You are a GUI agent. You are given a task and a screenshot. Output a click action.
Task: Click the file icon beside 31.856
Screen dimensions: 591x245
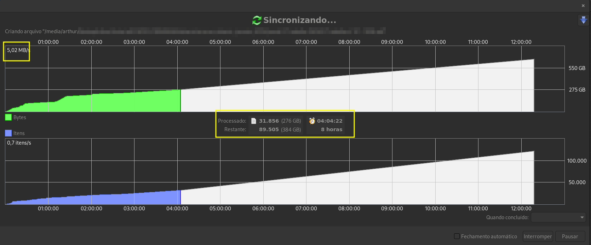(253, 121)
